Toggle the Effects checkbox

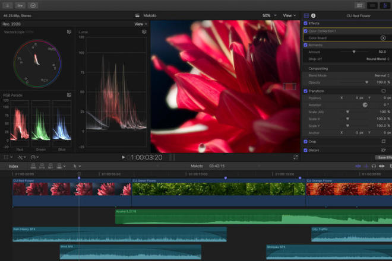click(x=305, y=23)
